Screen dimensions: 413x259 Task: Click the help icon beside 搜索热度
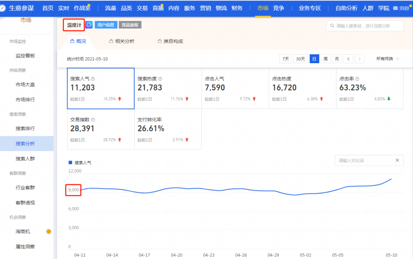(160, 79)
